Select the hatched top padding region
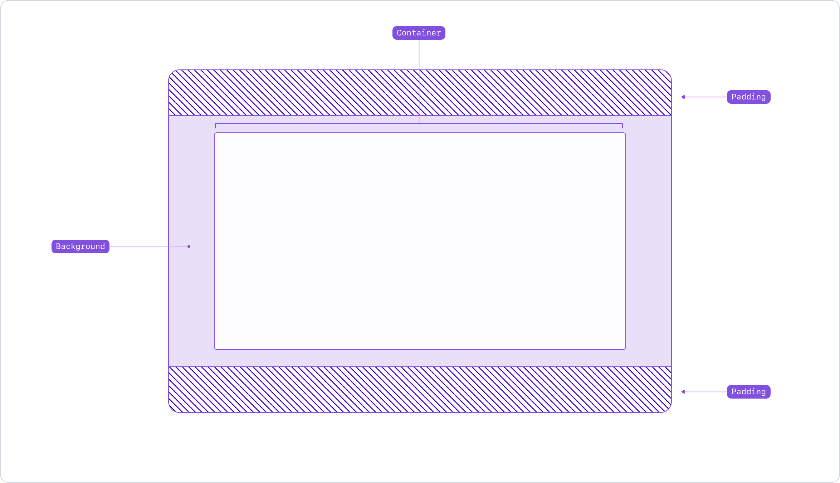The image size is (840, 483). tap(419, 92)
